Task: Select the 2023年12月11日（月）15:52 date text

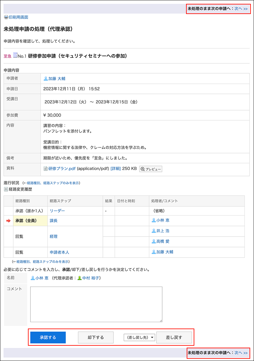Action: pos(71,89)
